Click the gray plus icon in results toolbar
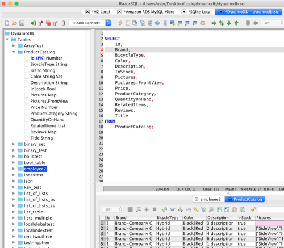This screenshot has width=284, height=248. (147, 209)
